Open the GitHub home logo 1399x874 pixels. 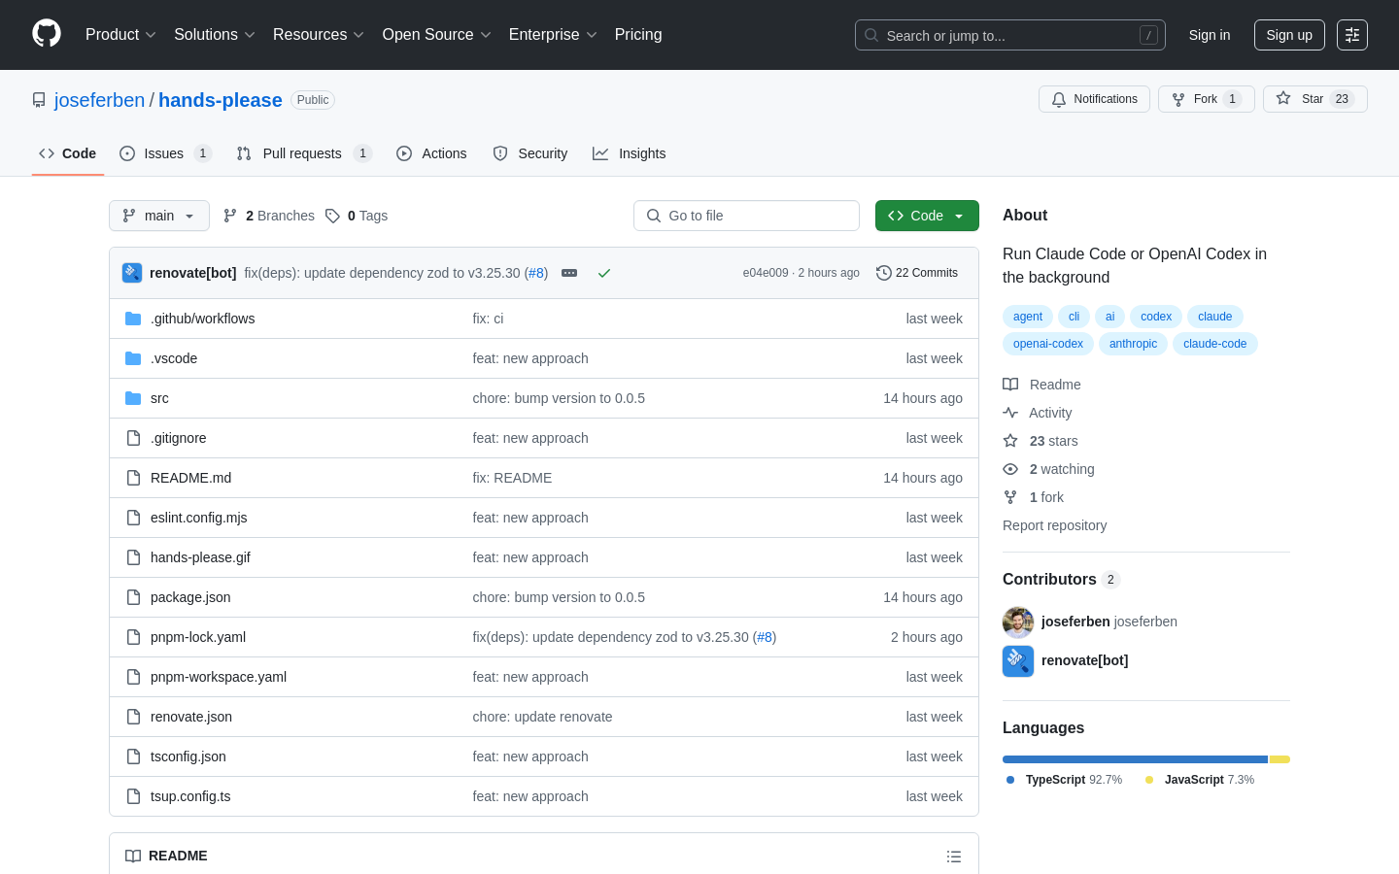pos(47,34)
